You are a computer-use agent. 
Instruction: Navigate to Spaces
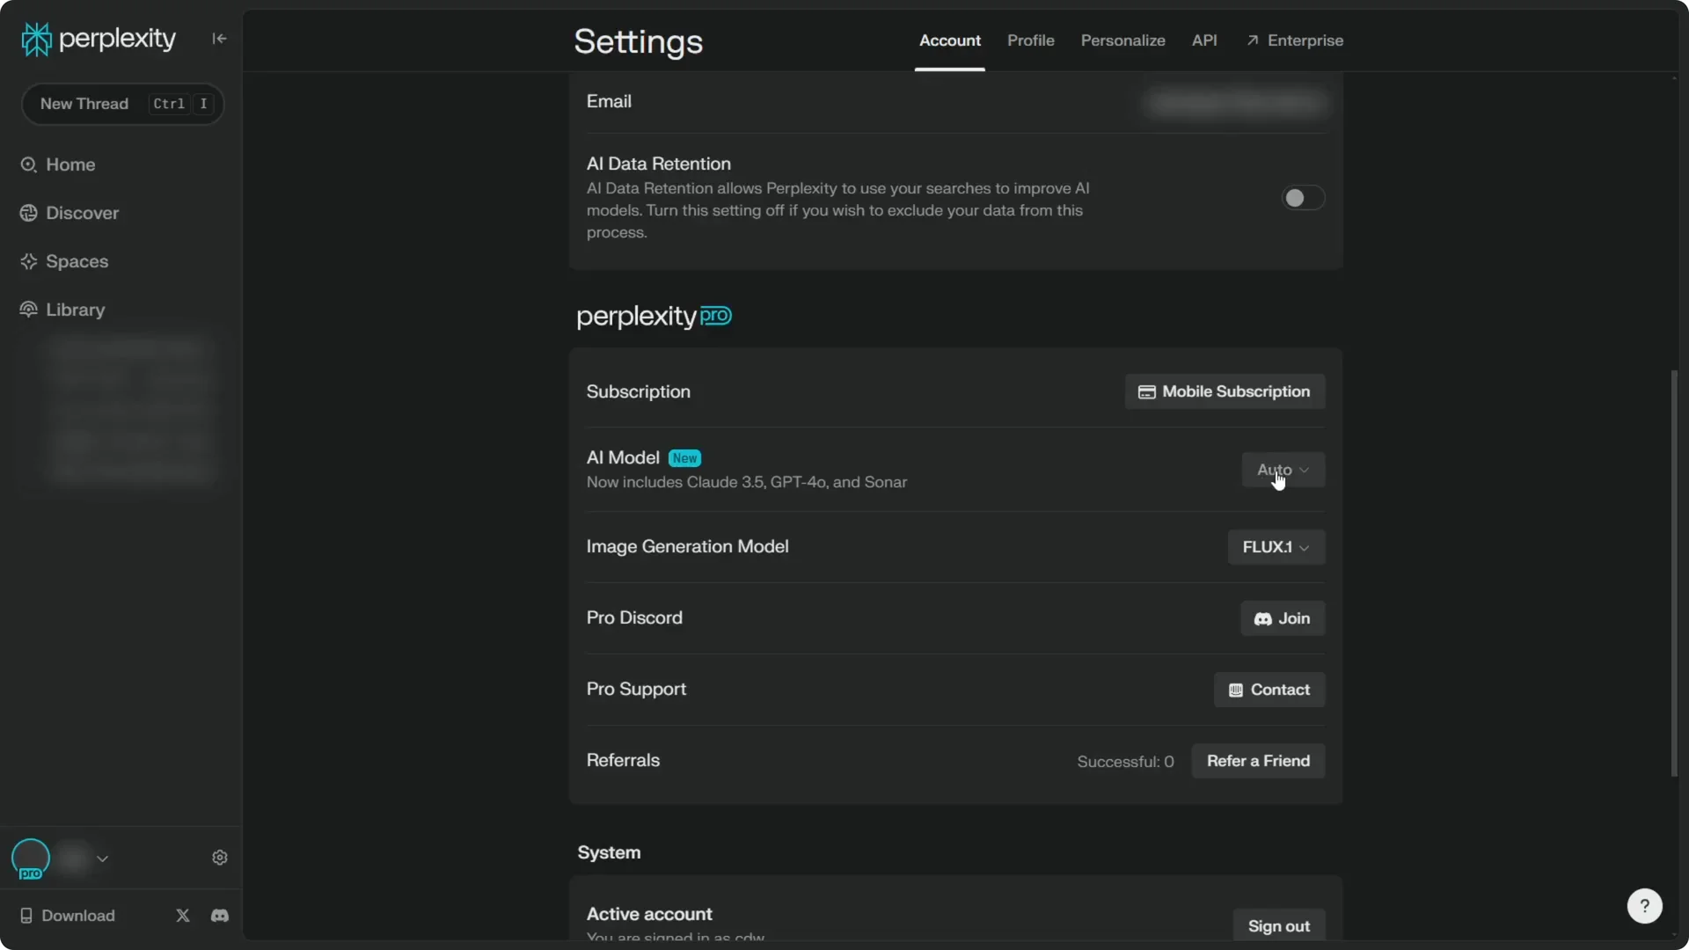click(x=77, y=261)
